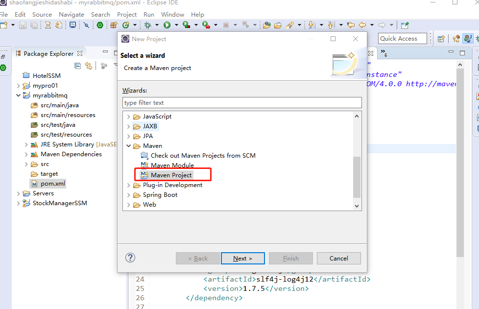Expand the JavaScript wizard folder
The height and width of the screenshot is (309, 479).
pos(129,117)
